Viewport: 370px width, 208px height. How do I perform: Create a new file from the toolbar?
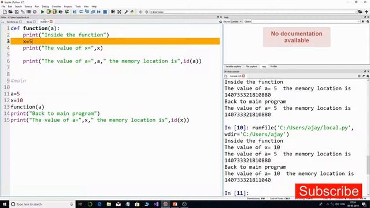[x=5, y=12]
